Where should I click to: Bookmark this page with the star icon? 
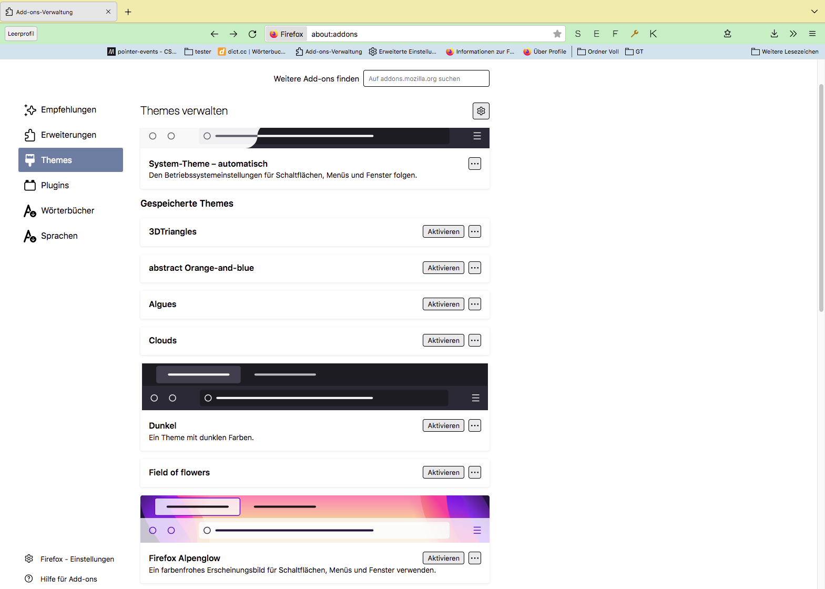[557, 34]
